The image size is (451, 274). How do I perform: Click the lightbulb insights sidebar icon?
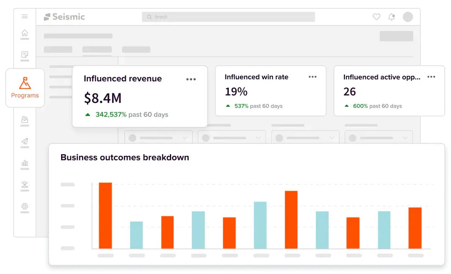(x=25, y=184)
